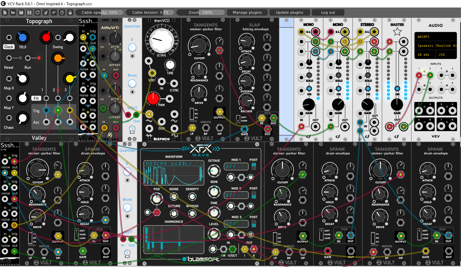Click the Cable opacity slider

coord(100,12)
